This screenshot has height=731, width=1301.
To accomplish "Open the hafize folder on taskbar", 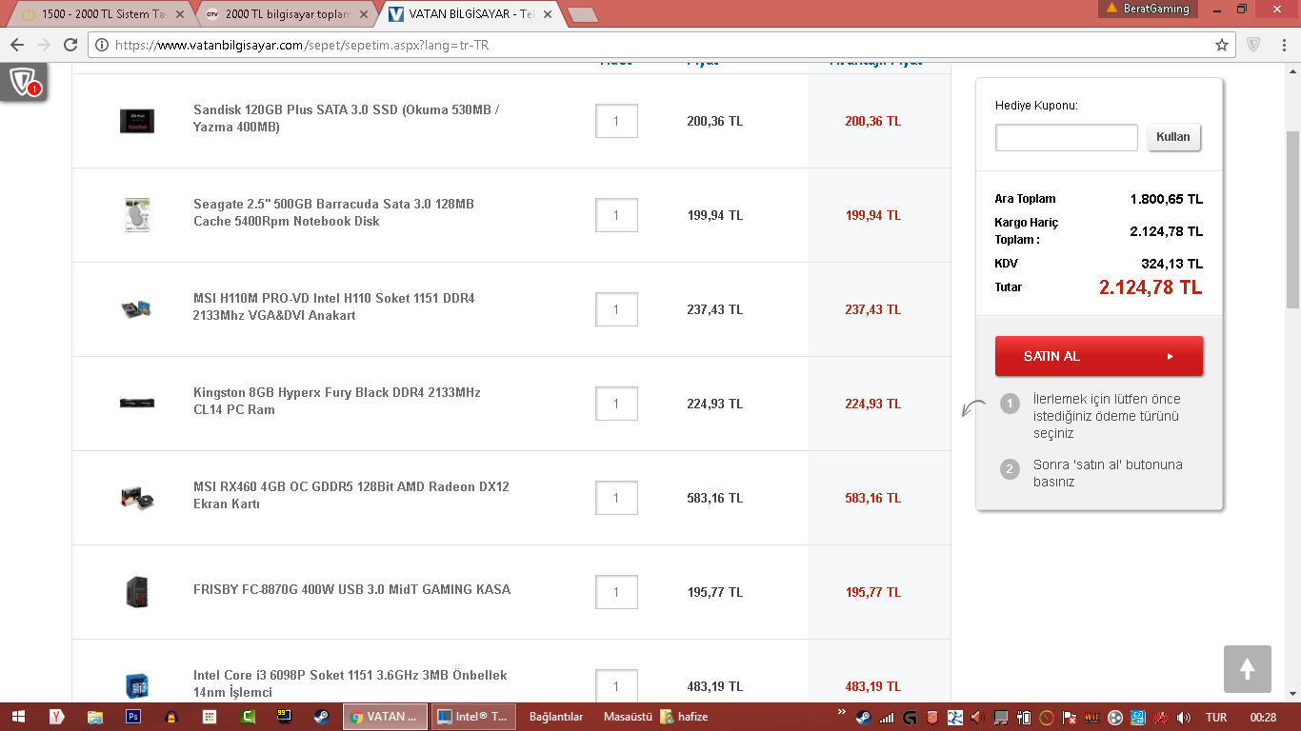I will pyautogui.click(x=685, y=717).
